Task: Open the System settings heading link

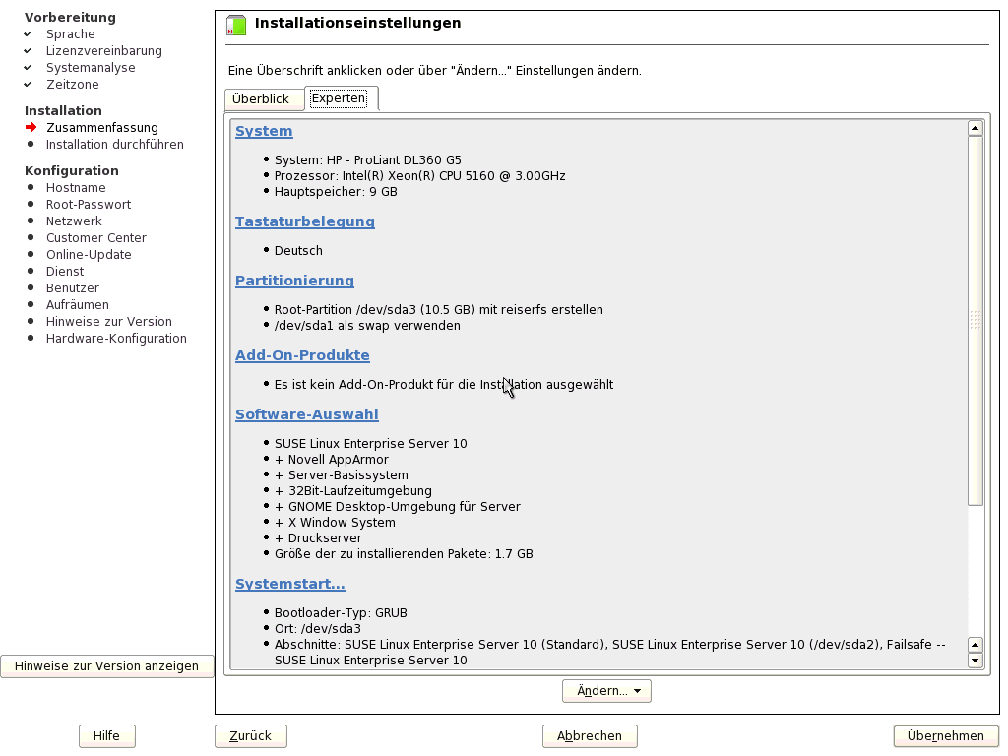Action: pyautogui.click(x=264, y=131)
